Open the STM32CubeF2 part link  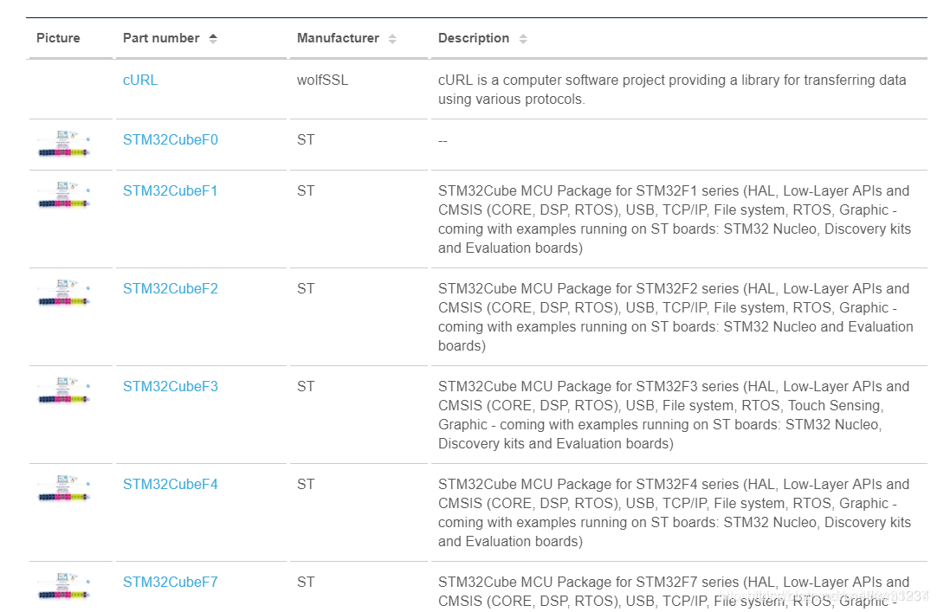tap(171, 289)
